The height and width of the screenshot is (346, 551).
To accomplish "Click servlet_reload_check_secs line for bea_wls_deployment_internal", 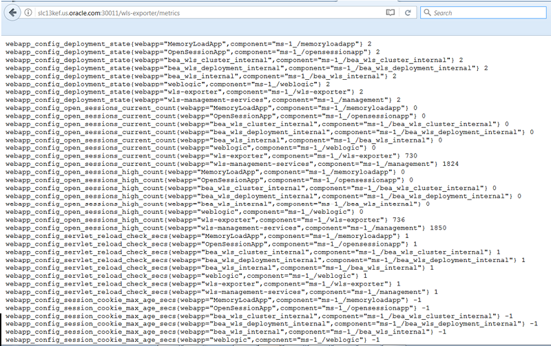I will pos(265,261).
